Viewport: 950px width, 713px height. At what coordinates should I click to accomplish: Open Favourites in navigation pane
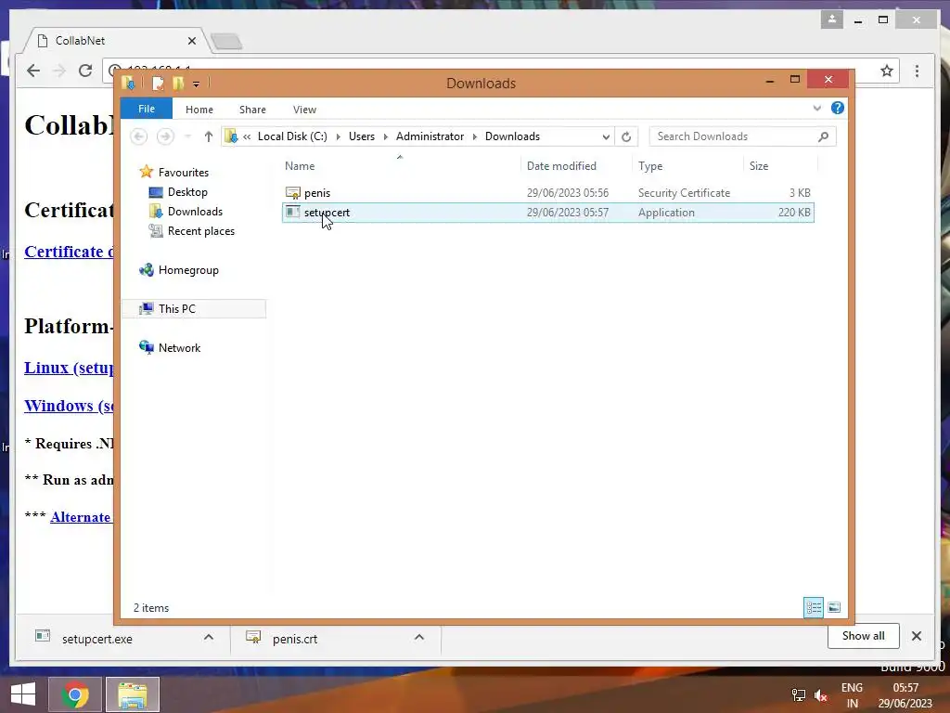coord(184,172)
